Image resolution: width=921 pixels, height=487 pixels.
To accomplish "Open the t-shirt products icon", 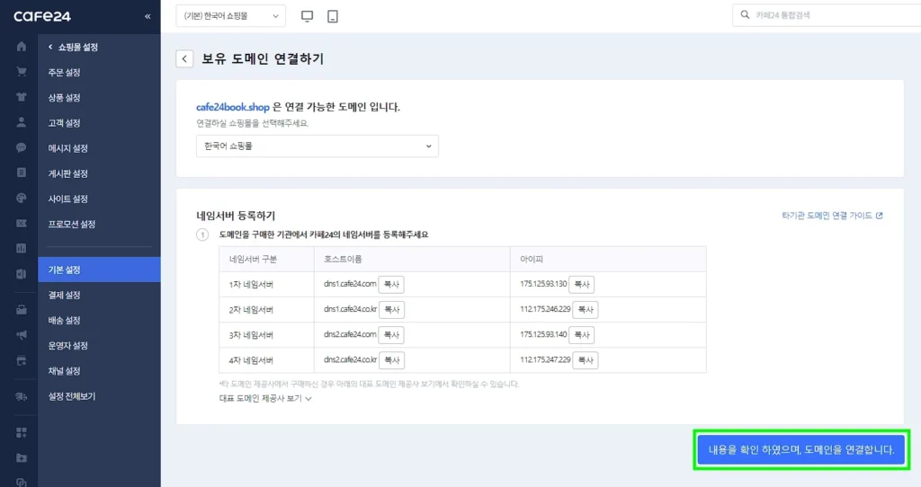I will (x=22, y=97).
